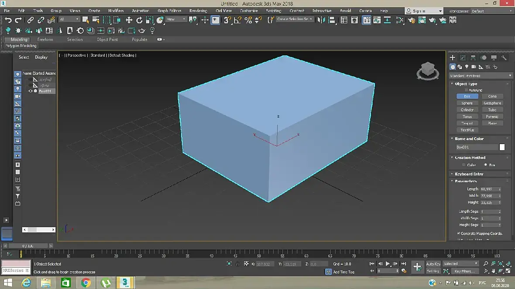The image size is (515, 289).
Task: Click the Torus primitive button
Action: click(x=467, y=117)
